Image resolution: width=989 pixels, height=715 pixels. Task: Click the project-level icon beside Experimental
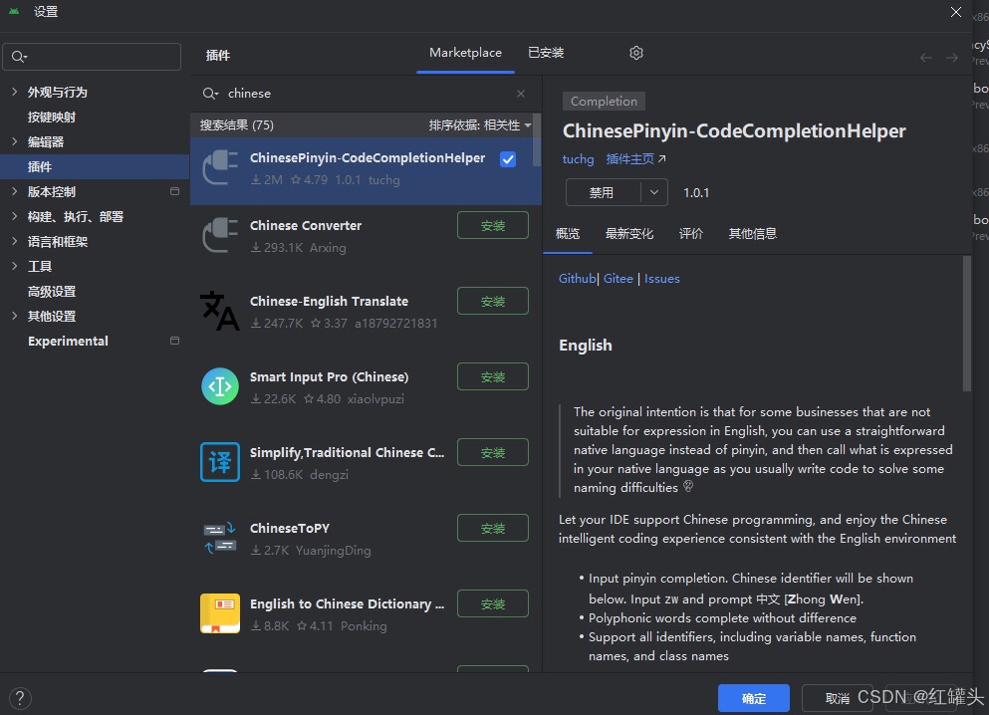tap(174, 341)
